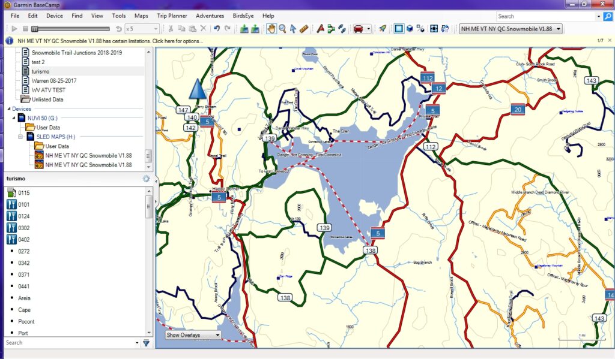Screen dimensions: 615x359
Task: Toggle the full-screen map view
Action: (434, 29)
